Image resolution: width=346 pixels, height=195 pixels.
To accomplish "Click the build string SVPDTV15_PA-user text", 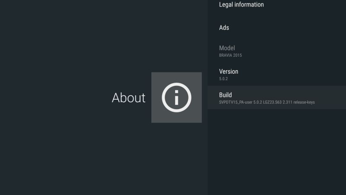I will (267, 102).
